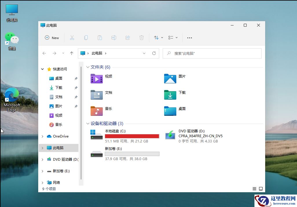This screenshot has width=297, height=207.
Task: Click the red C: drive usage bar
Action: (x=132, y=136)
